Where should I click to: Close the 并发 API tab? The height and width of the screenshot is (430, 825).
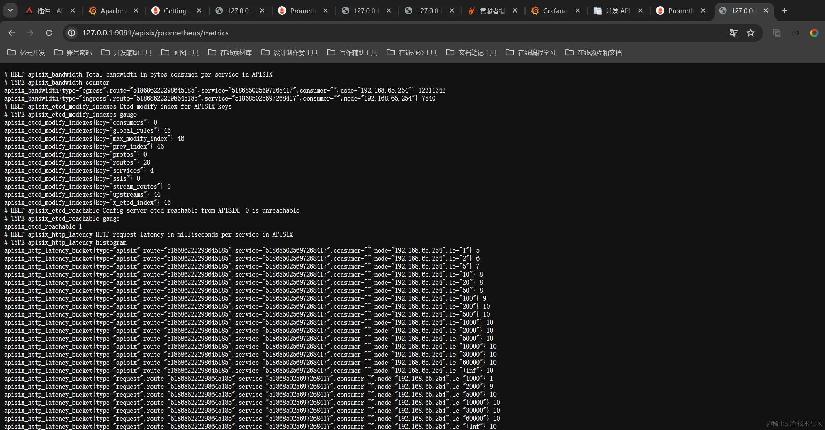coord(640,10)
